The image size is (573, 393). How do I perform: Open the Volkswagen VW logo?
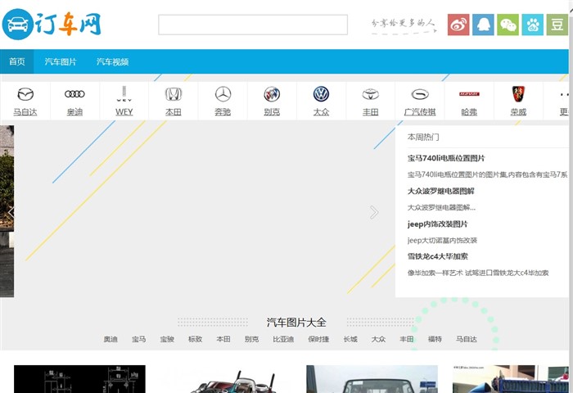321,94
